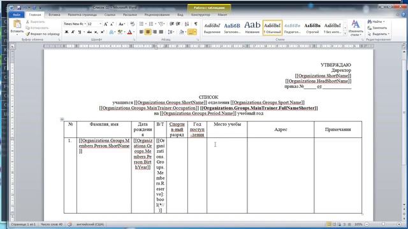Activate Format Painter (Формат по образцу)

click(43, 34)
